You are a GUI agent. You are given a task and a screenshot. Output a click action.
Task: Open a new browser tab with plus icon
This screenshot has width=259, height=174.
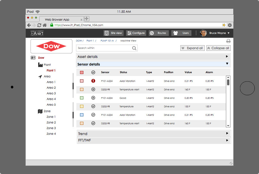tap(87, 19)
